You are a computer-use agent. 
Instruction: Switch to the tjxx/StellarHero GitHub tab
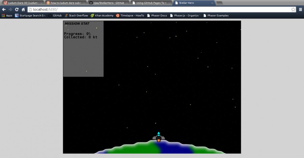click(108, 3)
